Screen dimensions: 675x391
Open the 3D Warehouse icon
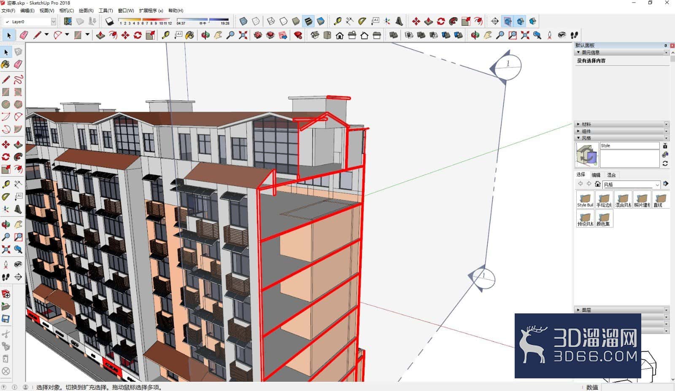click(x=258, y=35)
